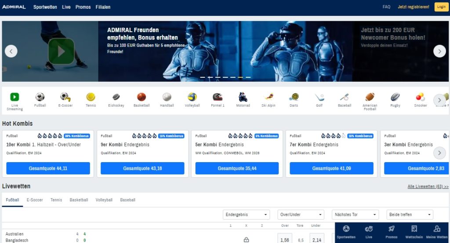Open the 10er Kombi 1. Halbzeit card title

(44, 145)
